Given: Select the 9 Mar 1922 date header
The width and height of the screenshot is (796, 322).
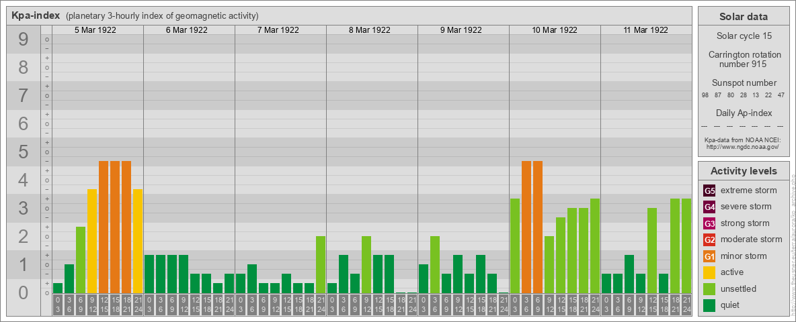Looking at the screenshot, I should point(461,30).
